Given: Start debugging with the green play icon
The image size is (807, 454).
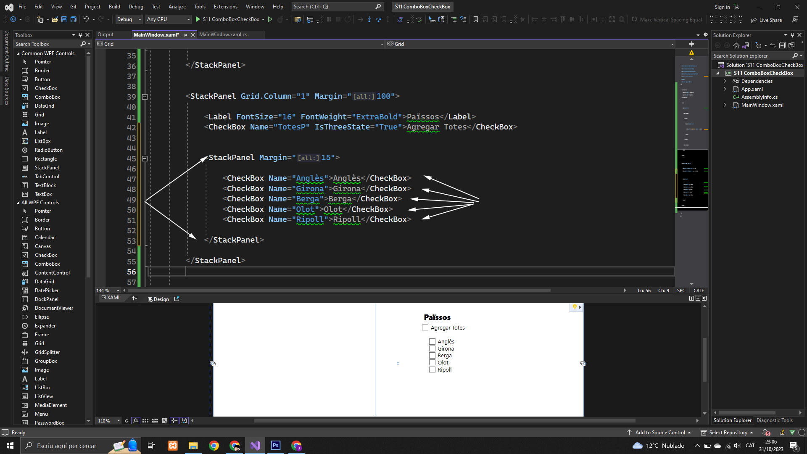Looking at the screenshot, I should [198, 19].
